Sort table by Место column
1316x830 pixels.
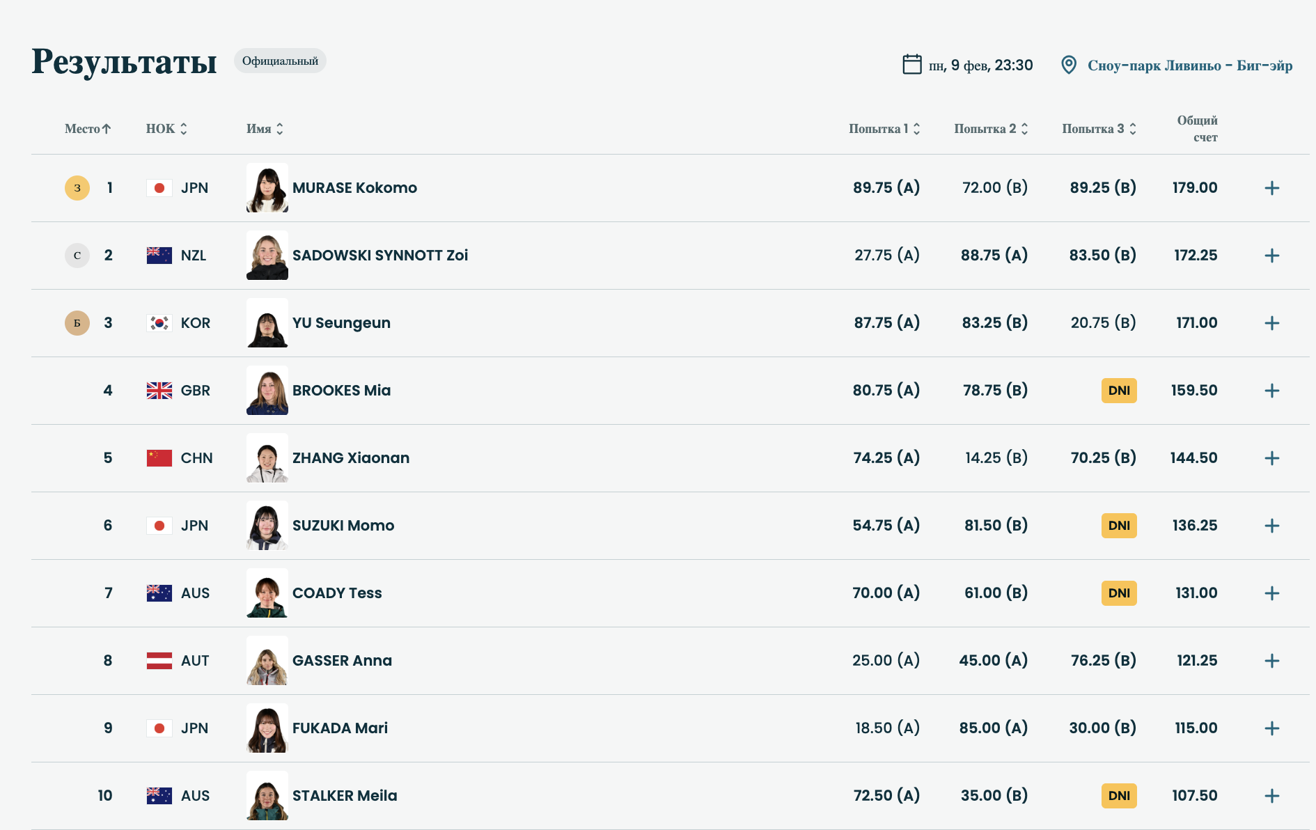[x=88, y=129]
